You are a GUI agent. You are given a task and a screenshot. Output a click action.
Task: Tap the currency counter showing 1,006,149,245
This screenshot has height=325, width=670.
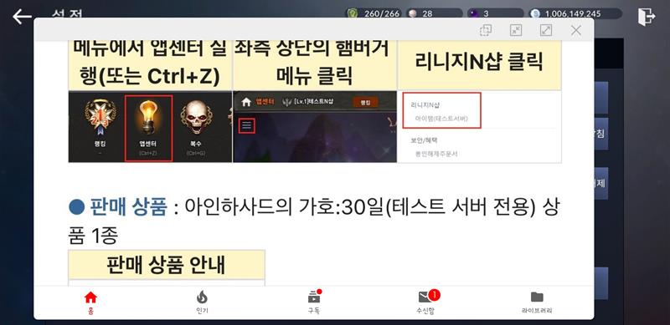575,13
